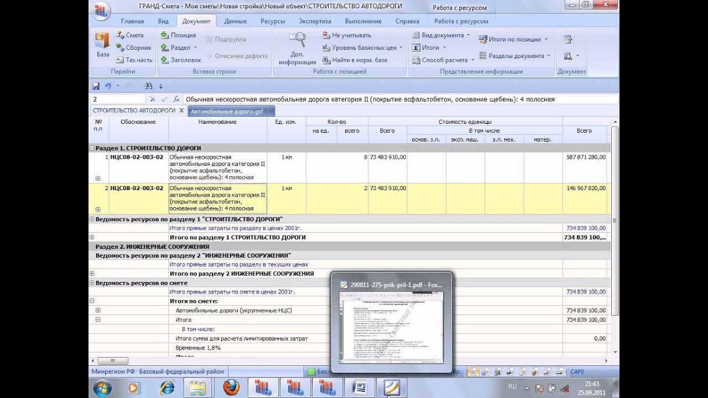Image resolution: width=708 pixels, height=398 pixels.
Task: Open Вид документа dropdown
Action: click(x=441, y=35)
